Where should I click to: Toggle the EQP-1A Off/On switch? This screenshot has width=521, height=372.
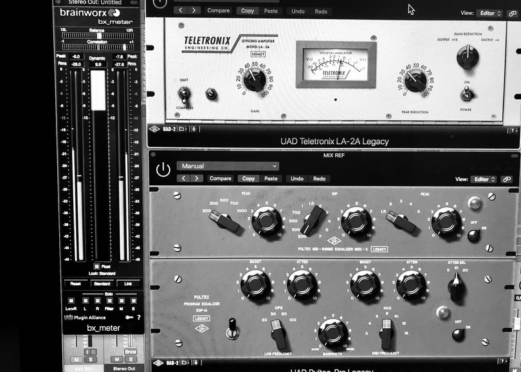[x=459, y=335]
